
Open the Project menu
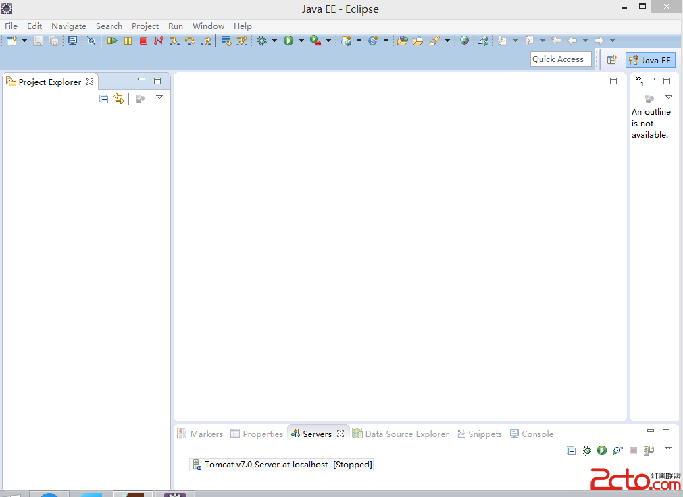145,26
